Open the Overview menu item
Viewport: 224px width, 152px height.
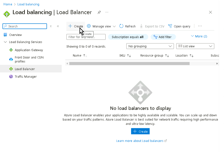(15, 35)
